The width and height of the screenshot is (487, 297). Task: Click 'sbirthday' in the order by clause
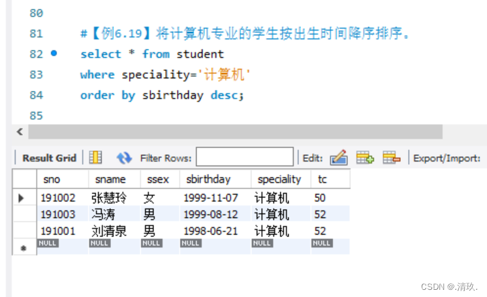(x=173, y=95)
